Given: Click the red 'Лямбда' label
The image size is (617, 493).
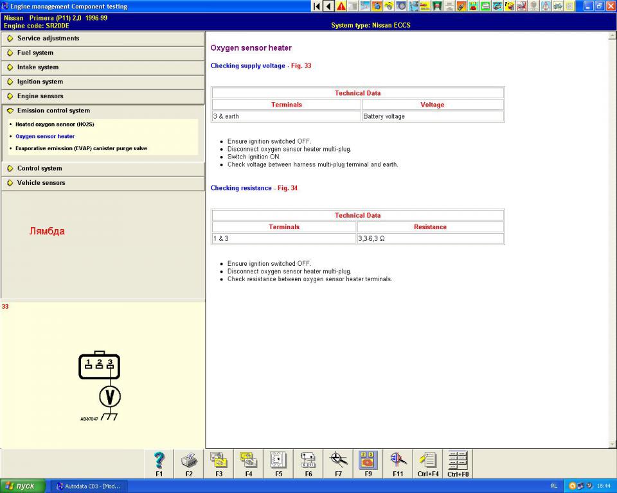Looking at the screenshot, I should [47, 231].
